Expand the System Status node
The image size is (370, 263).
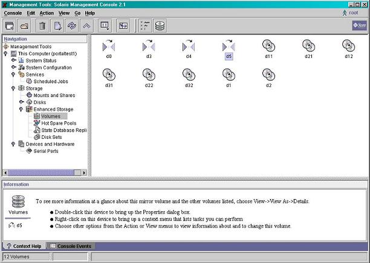pyautogui.click(x=14, y=60)
